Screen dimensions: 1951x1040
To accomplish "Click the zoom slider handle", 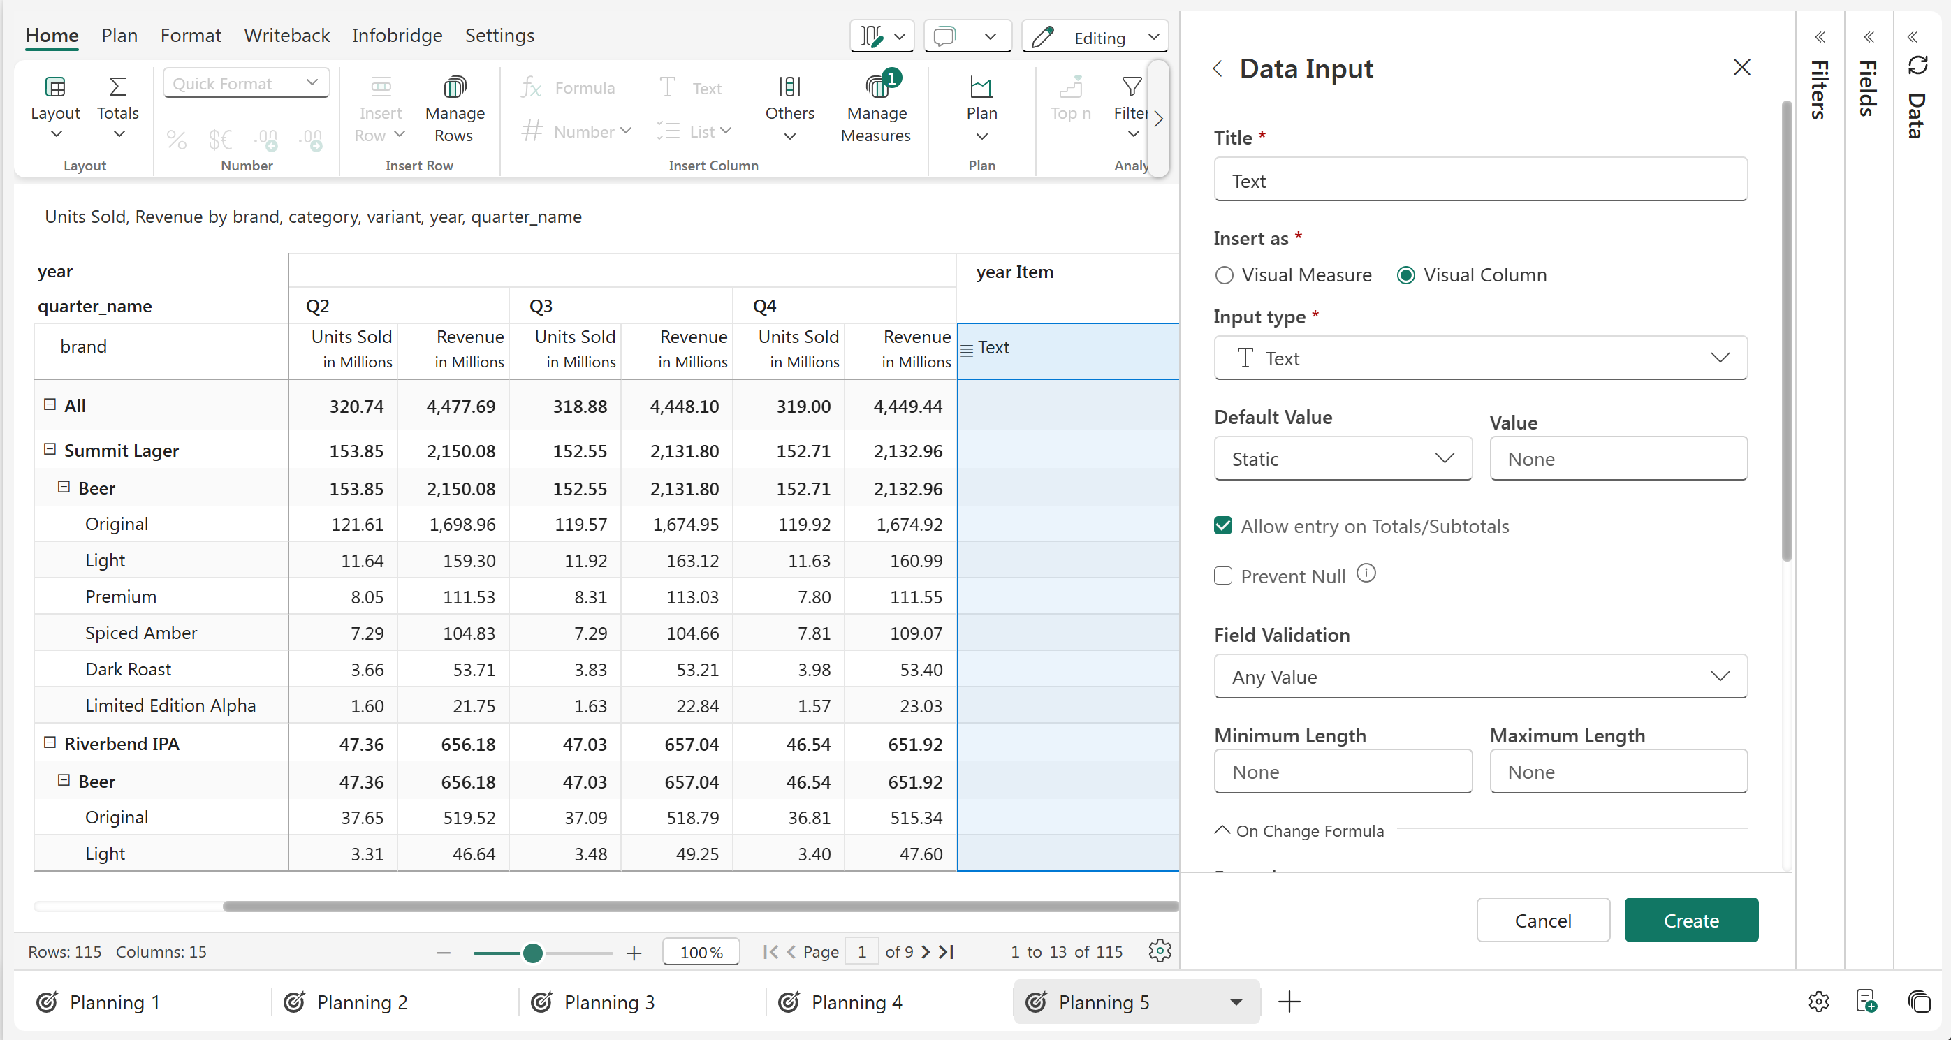I will pyautogui.click(x=532, y=952).
